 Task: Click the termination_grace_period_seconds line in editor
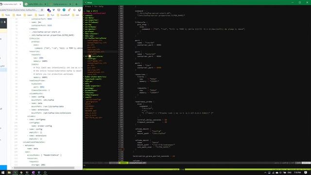click(154, 156)
